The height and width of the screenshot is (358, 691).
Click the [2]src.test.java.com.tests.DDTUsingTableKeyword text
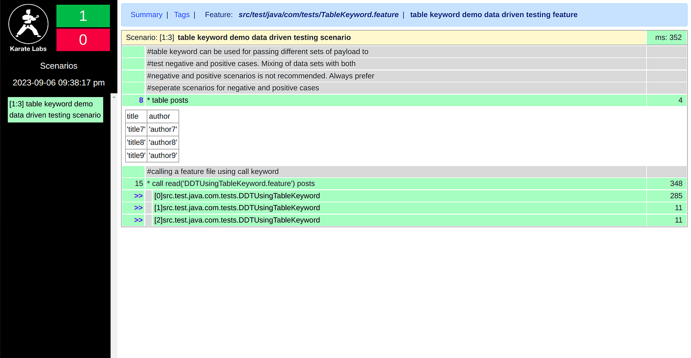click(x=237, y=220)
